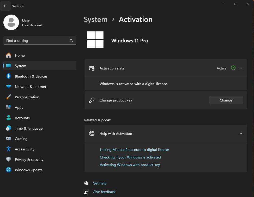Select Time & language in the sidebar

[28, 128]
